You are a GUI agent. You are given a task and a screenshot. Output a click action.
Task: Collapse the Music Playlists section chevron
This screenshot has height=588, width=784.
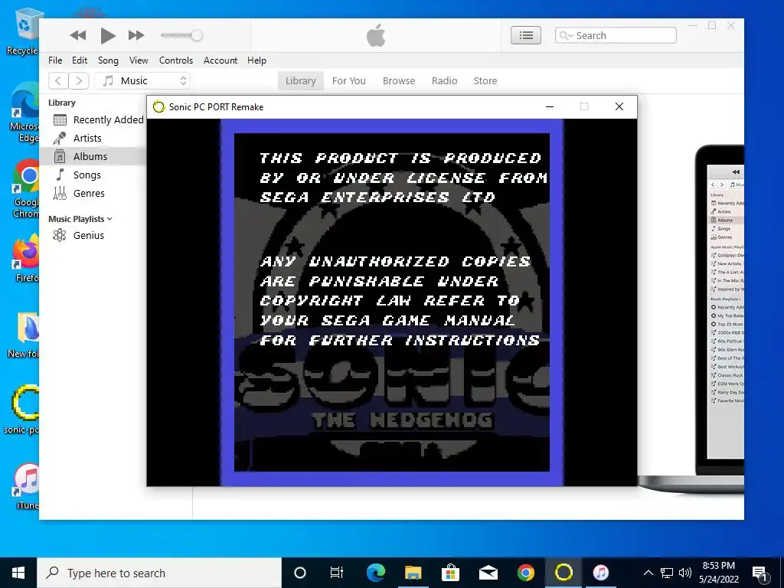[109, 219]
